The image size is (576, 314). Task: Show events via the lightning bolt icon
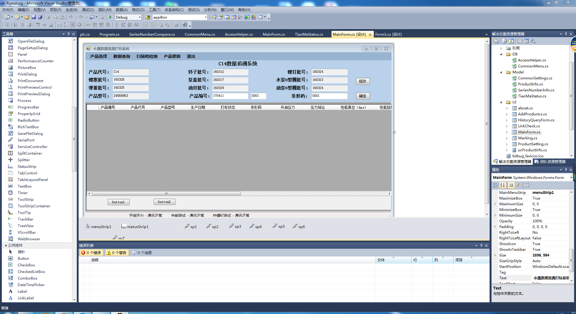[518, 185]
